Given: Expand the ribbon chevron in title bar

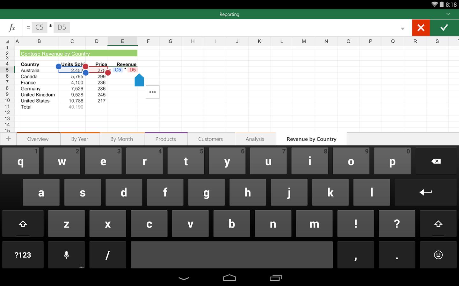Looking at the screenshot, I should (x=448, y=14).
